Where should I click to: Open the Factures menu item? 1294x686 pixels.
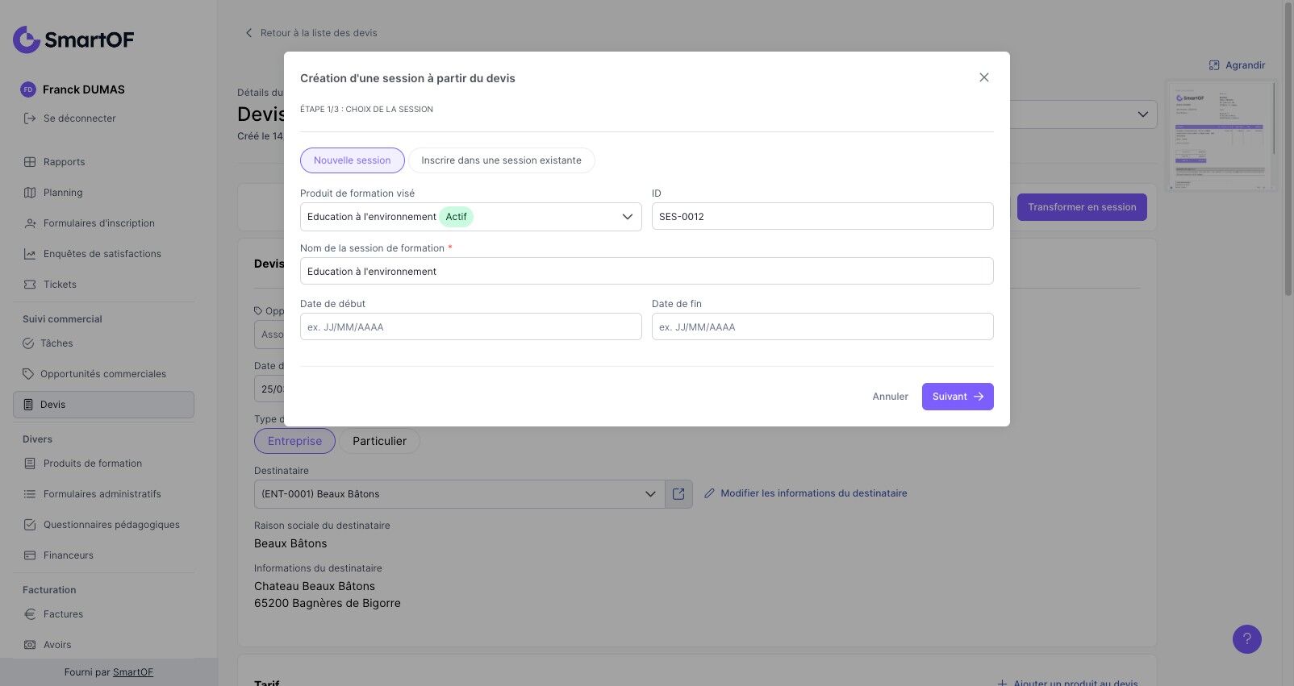click(63, 614)
